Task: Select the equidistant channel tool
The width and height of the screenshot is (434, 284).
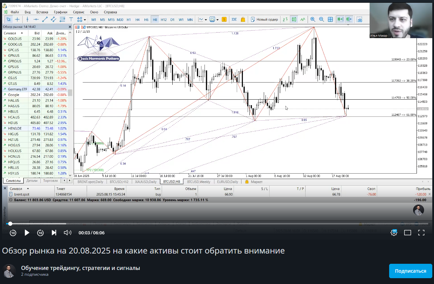Action: tap(54, 20)
